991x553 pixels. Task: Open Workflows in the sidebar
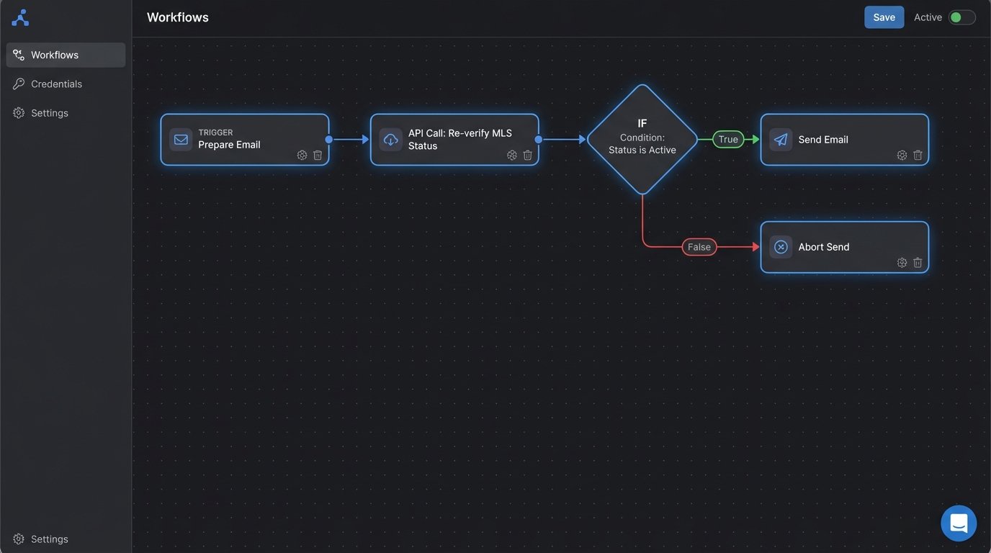tap(66, 55)
